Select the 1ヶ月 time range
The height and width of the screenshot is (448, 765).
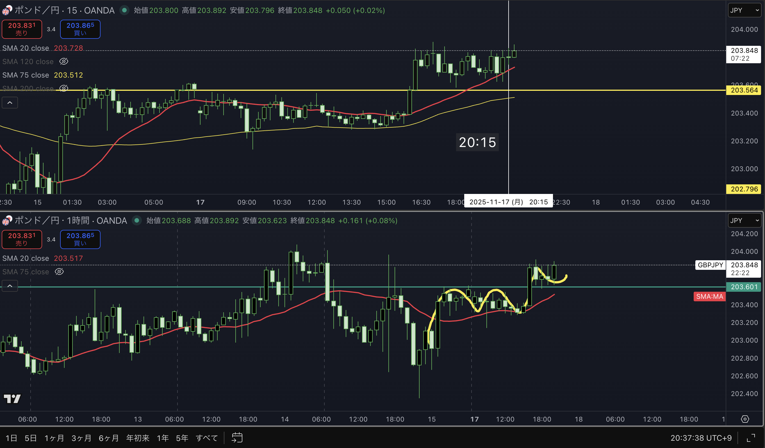[54, 438]
